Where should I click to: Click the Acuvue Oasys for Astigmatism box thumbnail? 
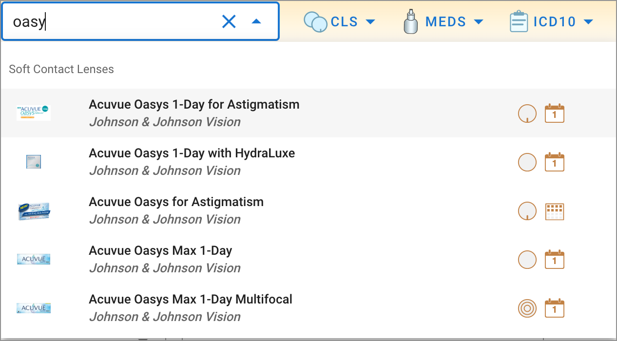34,211
